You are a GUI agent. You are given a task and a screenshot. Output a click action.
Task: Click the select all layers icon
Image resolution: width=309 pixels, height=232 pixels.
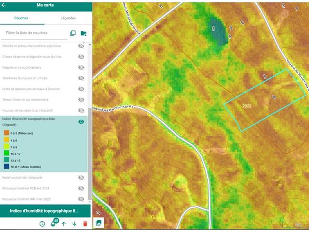click(x=73, y=33)
